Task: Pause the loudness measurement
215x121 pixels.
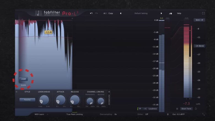Action: tap(177, 109)
